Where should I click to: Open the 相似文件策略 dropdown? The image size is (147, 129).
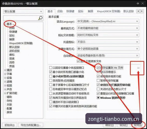pos(108,35)
